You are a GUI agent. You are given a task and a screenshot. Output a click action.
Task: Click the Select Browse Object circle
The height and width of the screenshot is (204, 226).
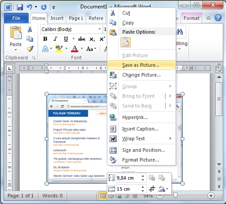pos(219,179)
